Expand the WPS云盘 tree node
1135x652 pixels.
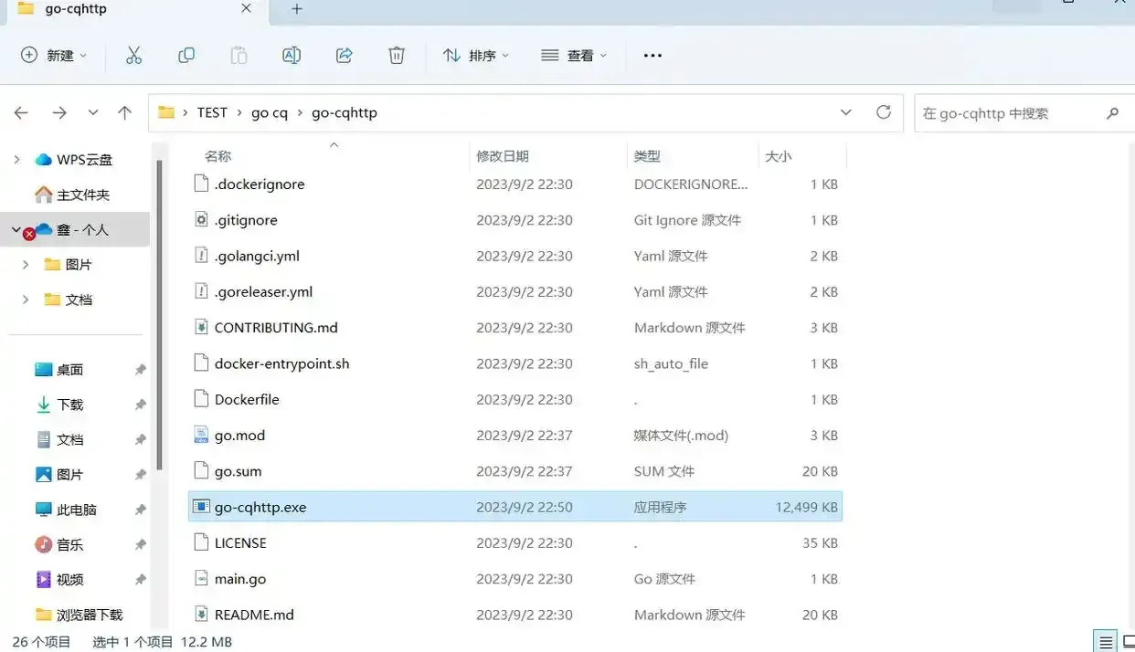[x=16, y=160]
